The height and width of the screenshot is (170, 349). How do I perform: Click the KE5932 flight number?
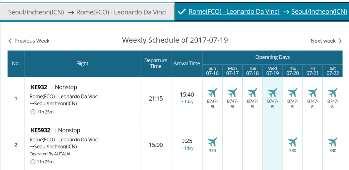[41, 130]
